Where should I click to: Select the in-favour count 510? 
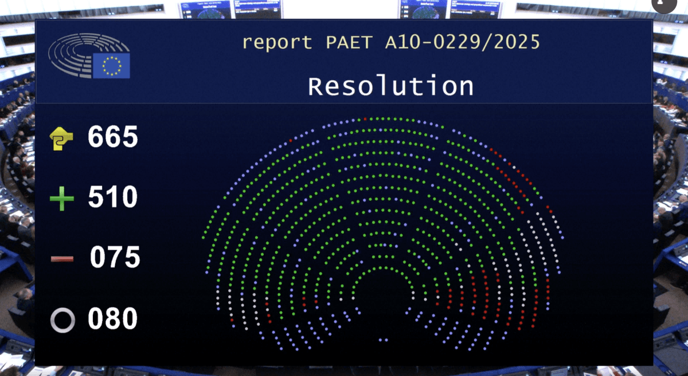point(113,197)
